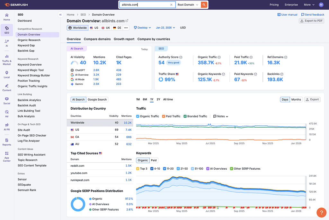
Task: Switch to the Growth report tab
Action: pyautogui.click(x=124, y=39)
